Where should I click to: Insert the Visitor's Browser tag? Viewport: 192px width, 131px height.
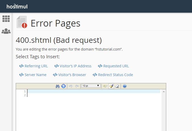click(69, 75)
